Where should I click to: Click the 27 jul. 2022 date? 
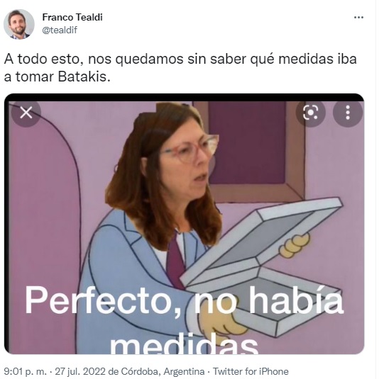click(81, 371)
